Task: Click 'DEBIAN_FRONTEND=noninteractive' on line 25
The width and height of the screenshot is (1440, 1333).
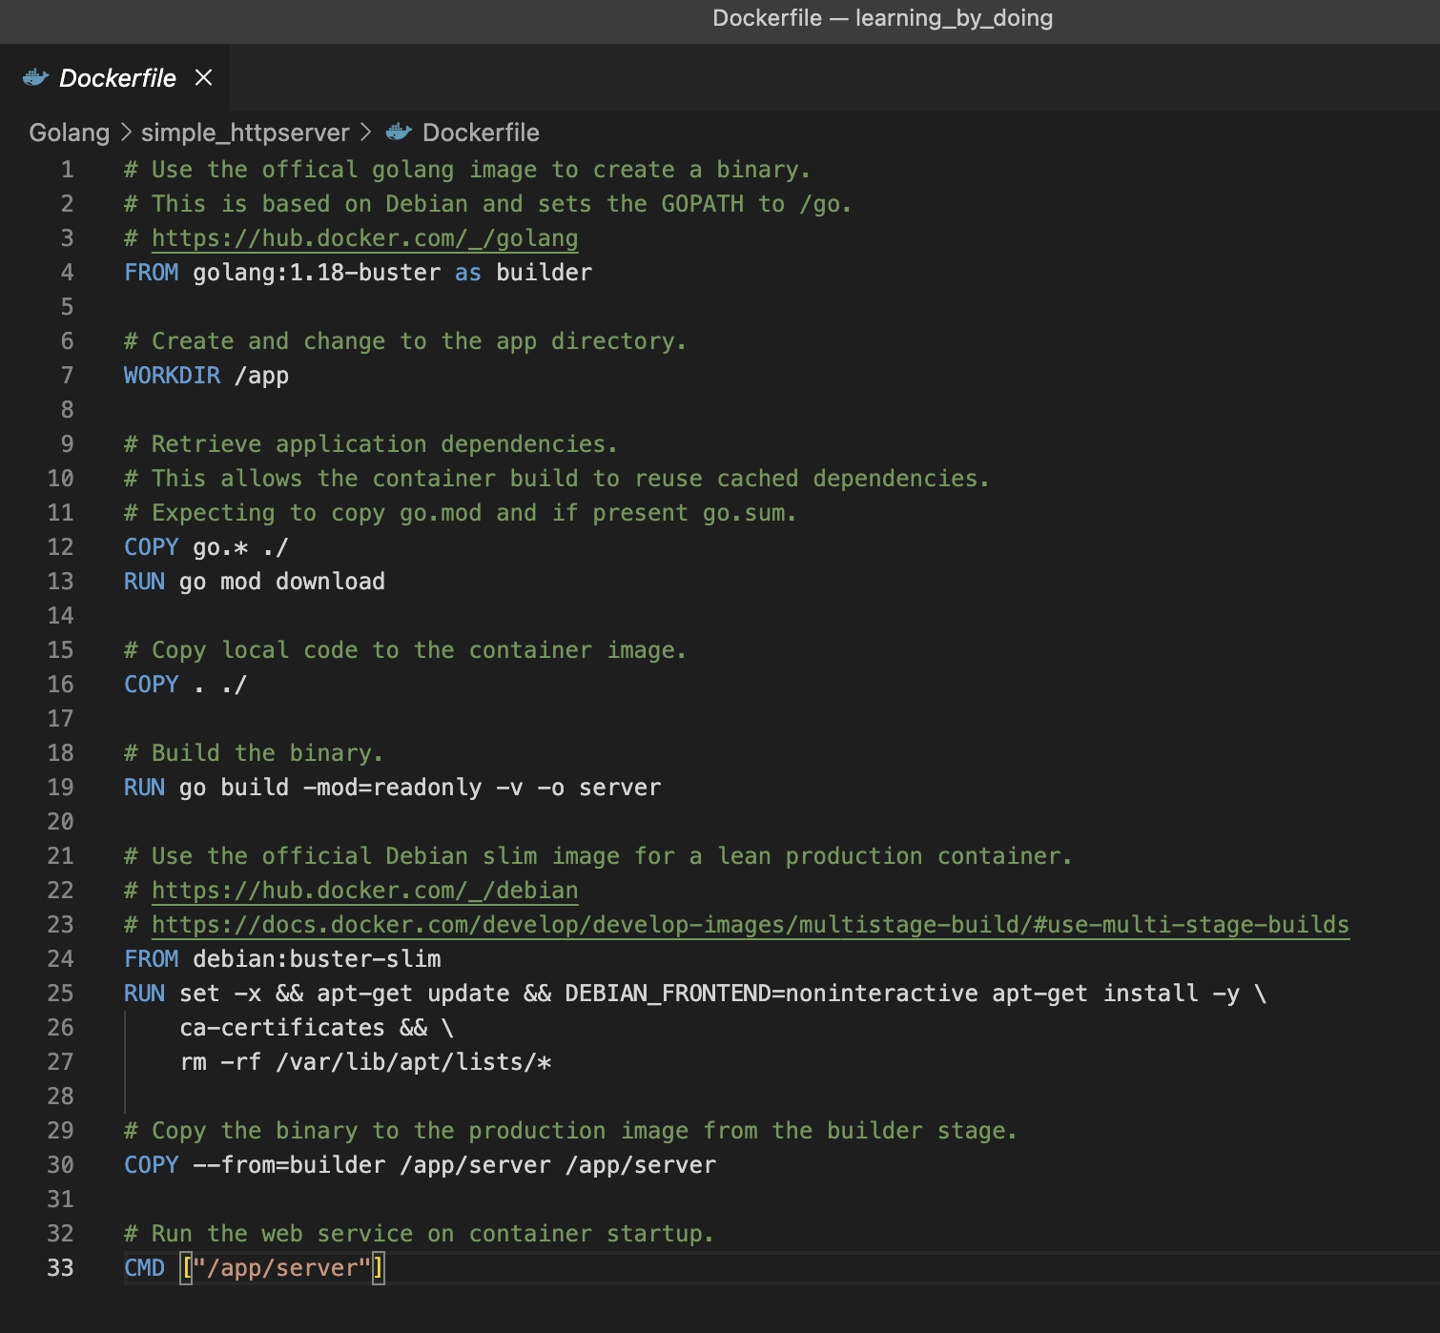Action: [x=771, y=994]
